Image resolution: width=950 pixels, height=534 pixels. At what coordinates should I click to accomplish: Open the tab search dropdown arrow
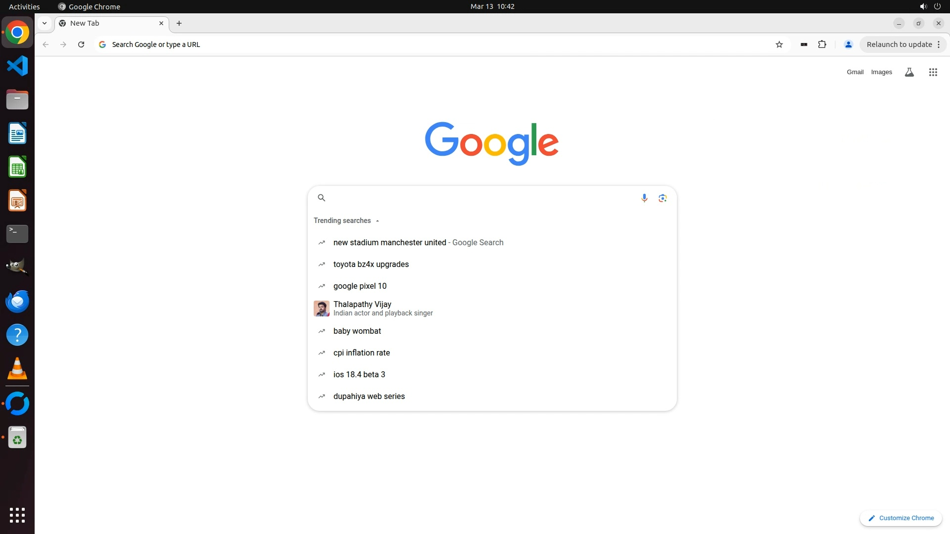click(x=45, y=23)
